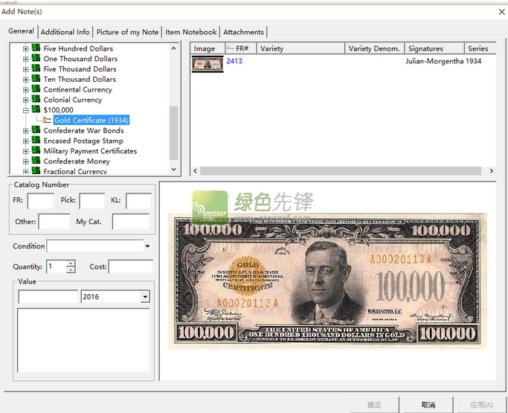Click the Other catalog number field

pos(54,222)
